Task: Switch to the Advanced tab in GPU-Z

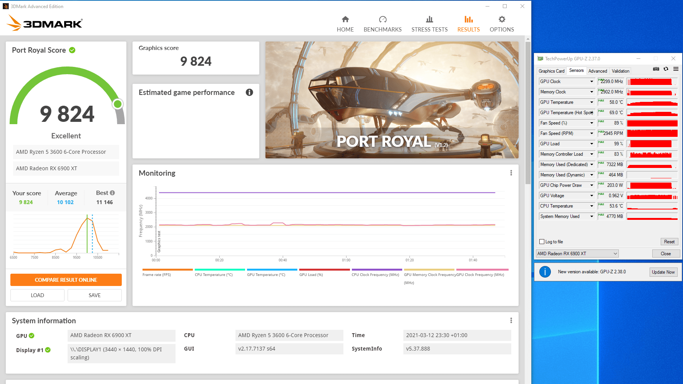Action: (598, 71)
